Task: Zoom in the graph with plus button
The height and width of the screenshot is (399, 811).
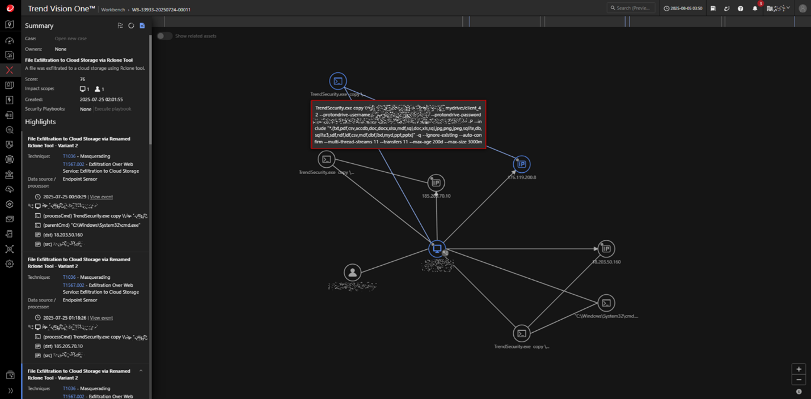Action: (x=799, y=369)
